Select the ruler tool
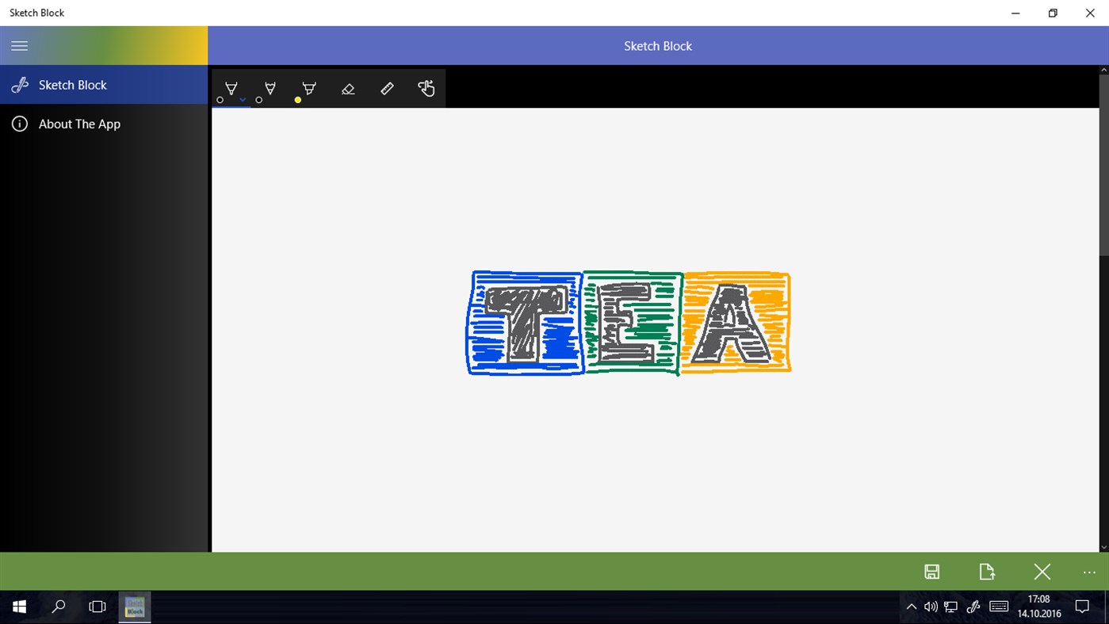The width and height of the screenshot is (1109, 624). pyautogui.click(x=388, y=87)
